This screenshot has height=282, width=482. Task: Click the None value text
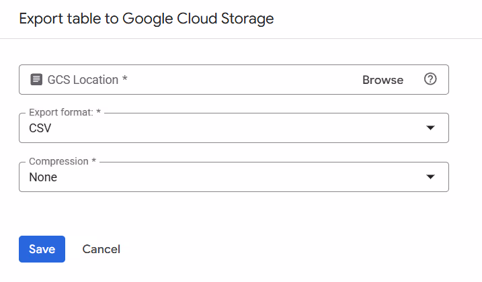pyautogui.click(x=43, y=177)
